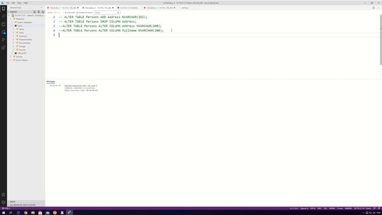The width and height of the screenshot is (382, 215).
Task: Open the editor More Actions ellipsis
Action: 378,8
